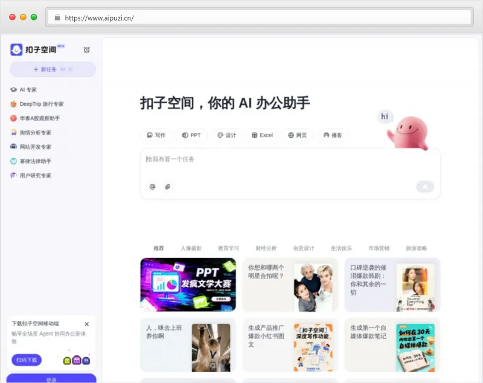Viewport: 483px width, 383px height.
Task: Click the @ mention icon in task box
Action: [x=152, y=187]
